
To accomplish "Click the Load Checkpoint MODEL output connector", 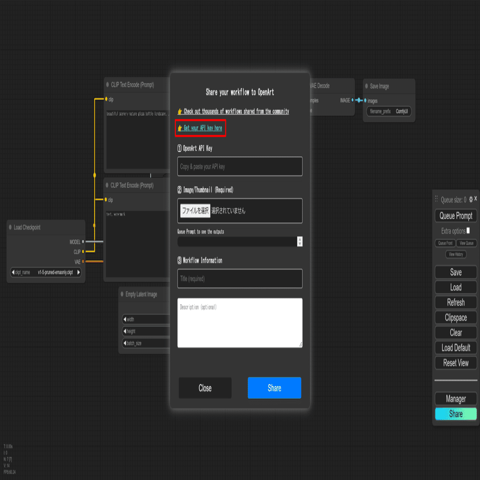I will 83,242.
